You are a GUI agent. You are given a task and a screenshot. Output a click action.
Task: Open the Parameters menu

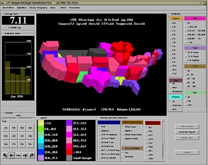[74, 8]
